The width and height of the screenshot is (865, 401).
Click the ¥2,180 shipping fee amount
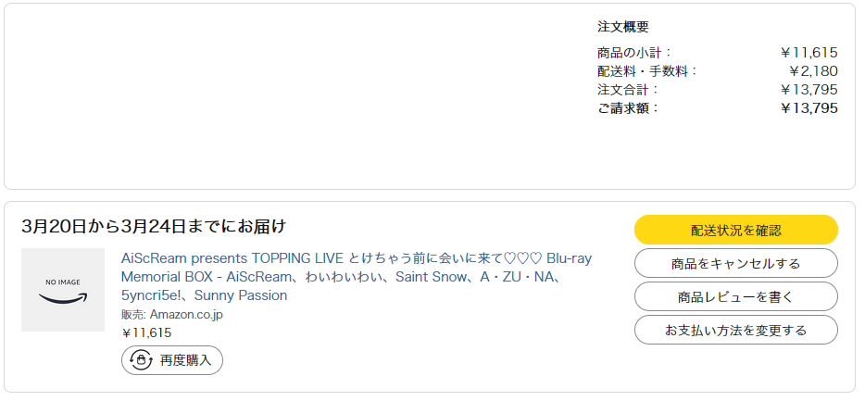point(813,71)
